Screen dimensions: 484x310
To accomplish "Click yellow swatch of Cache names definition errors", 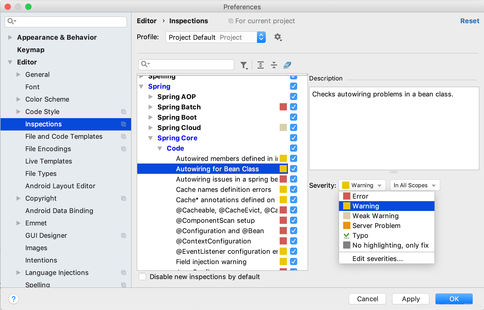I will [x=283, y=189].
